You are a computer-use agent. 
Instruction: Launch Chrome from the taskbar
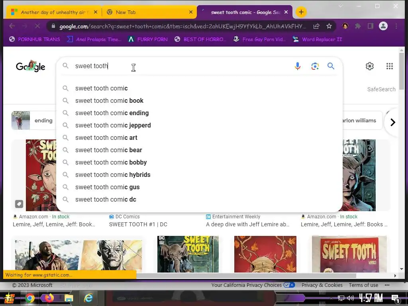[x=29, y=298]
